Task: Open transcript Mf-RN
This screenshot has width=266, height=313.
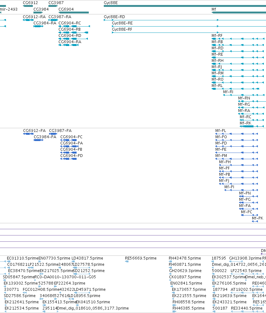Action: (244, 98)
